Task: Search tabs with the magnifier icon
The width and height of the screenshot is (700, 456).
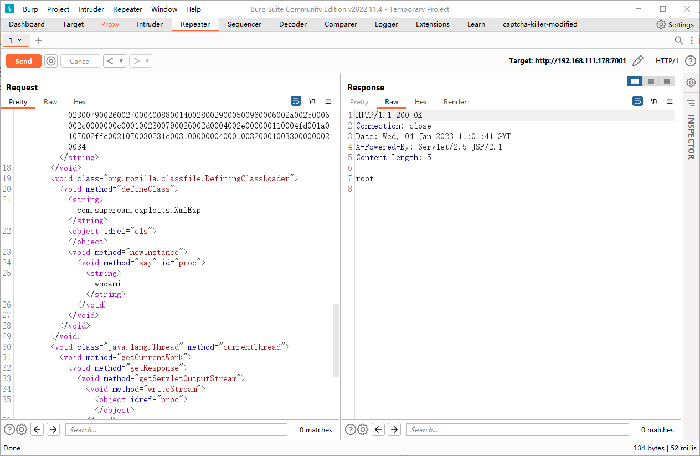Action: coord(678,40)
